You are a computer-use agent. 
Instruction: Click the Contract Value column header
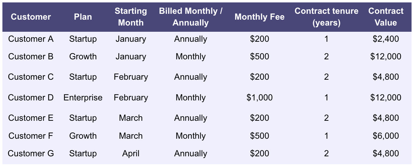(x=386, y=17)
